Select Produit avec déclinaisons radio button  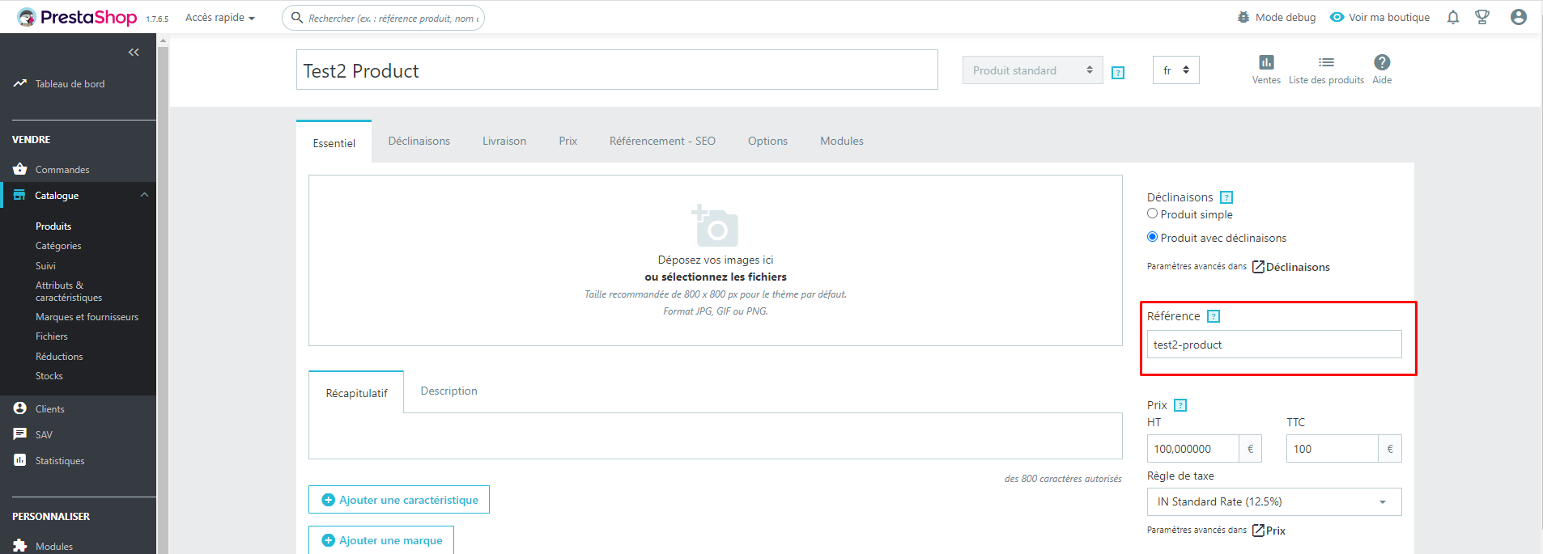1152,237
